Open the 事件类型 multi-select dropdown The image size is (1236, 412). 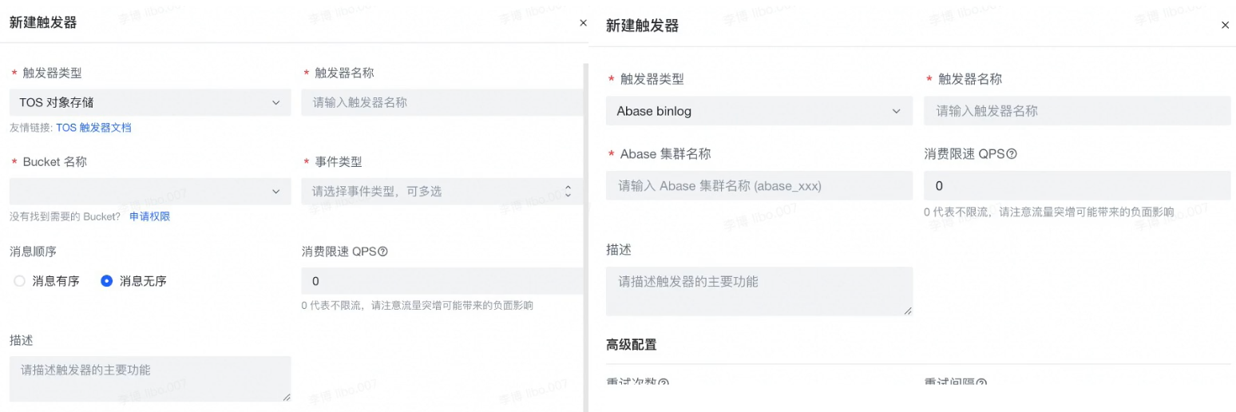[x=442, y=191]
